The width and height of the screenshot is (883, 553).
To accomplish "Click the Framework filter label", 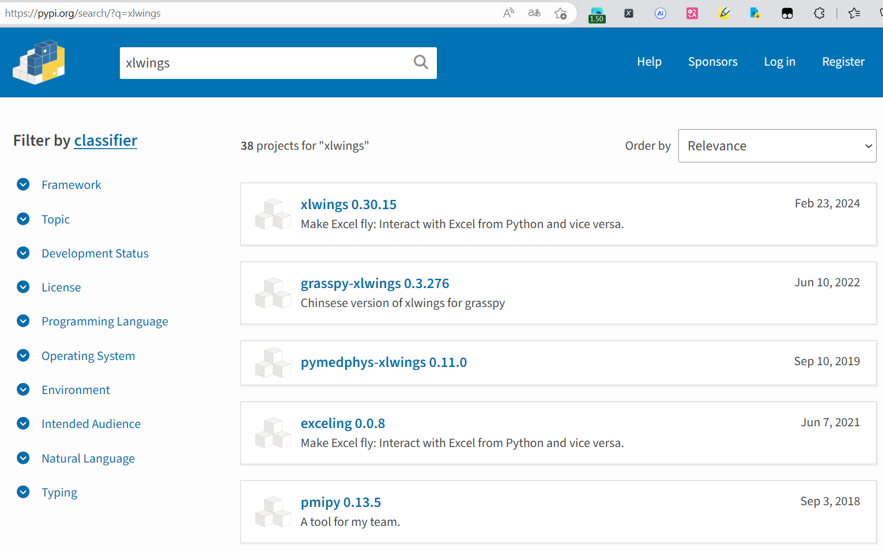I will point(71,185).
